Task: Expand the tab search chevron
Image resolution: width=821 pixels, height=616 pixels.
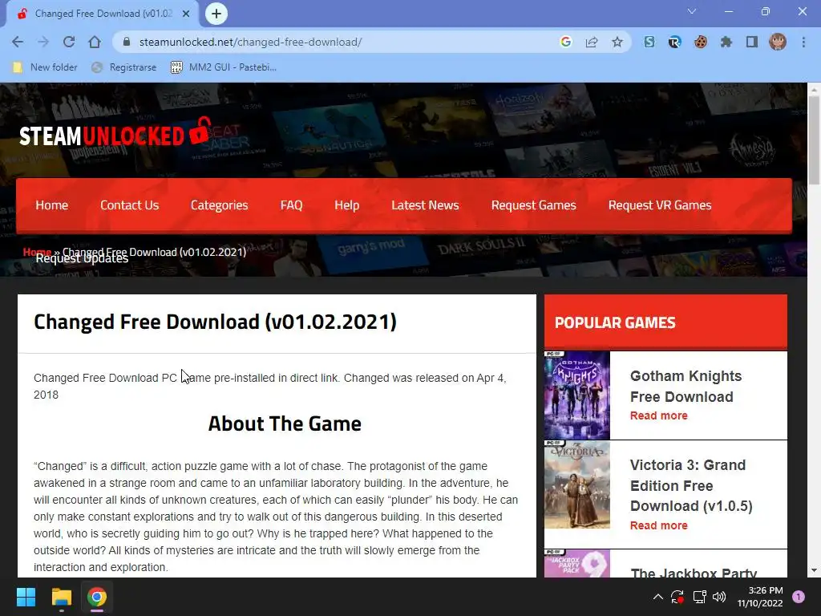Action: tap(692, 11)
